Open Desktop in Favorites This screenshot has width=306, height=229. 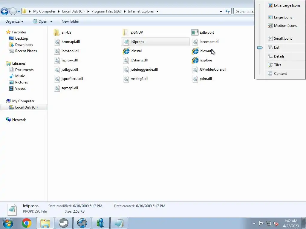pos(22,38)
